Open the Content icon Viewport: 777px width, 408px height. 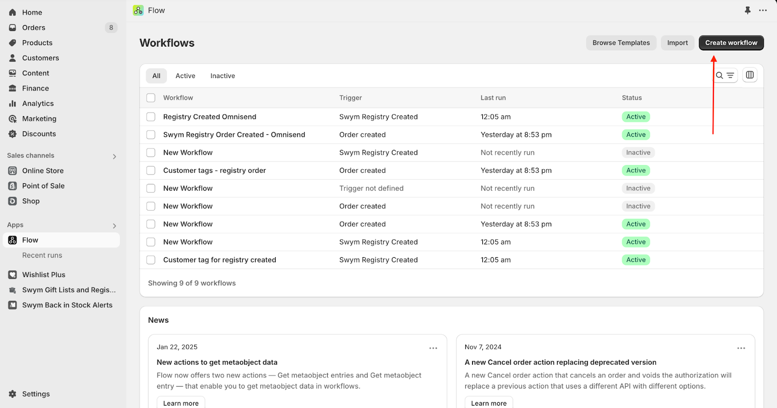13,73
